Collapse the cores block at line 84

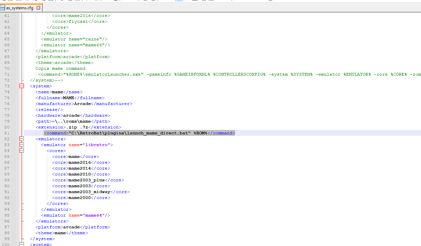click(x=22, y=151)
